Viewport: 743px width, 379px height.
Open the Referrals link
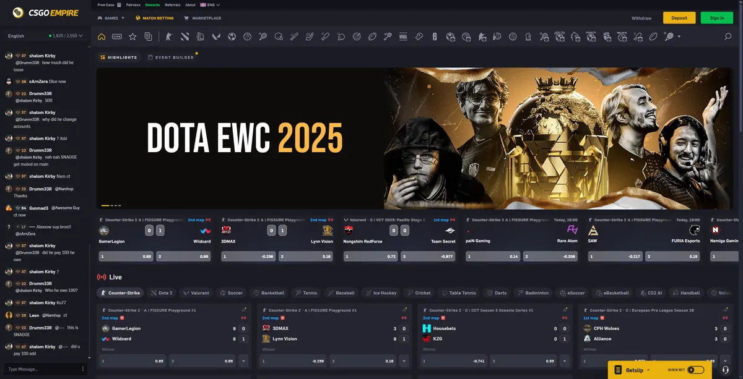point(173,5)
